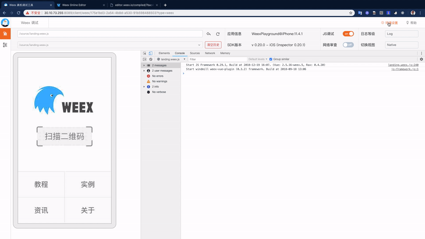This screenshot has height=239, width=425.
Task: Uncheck the Group similar checkbox
Action: point(270,59)
